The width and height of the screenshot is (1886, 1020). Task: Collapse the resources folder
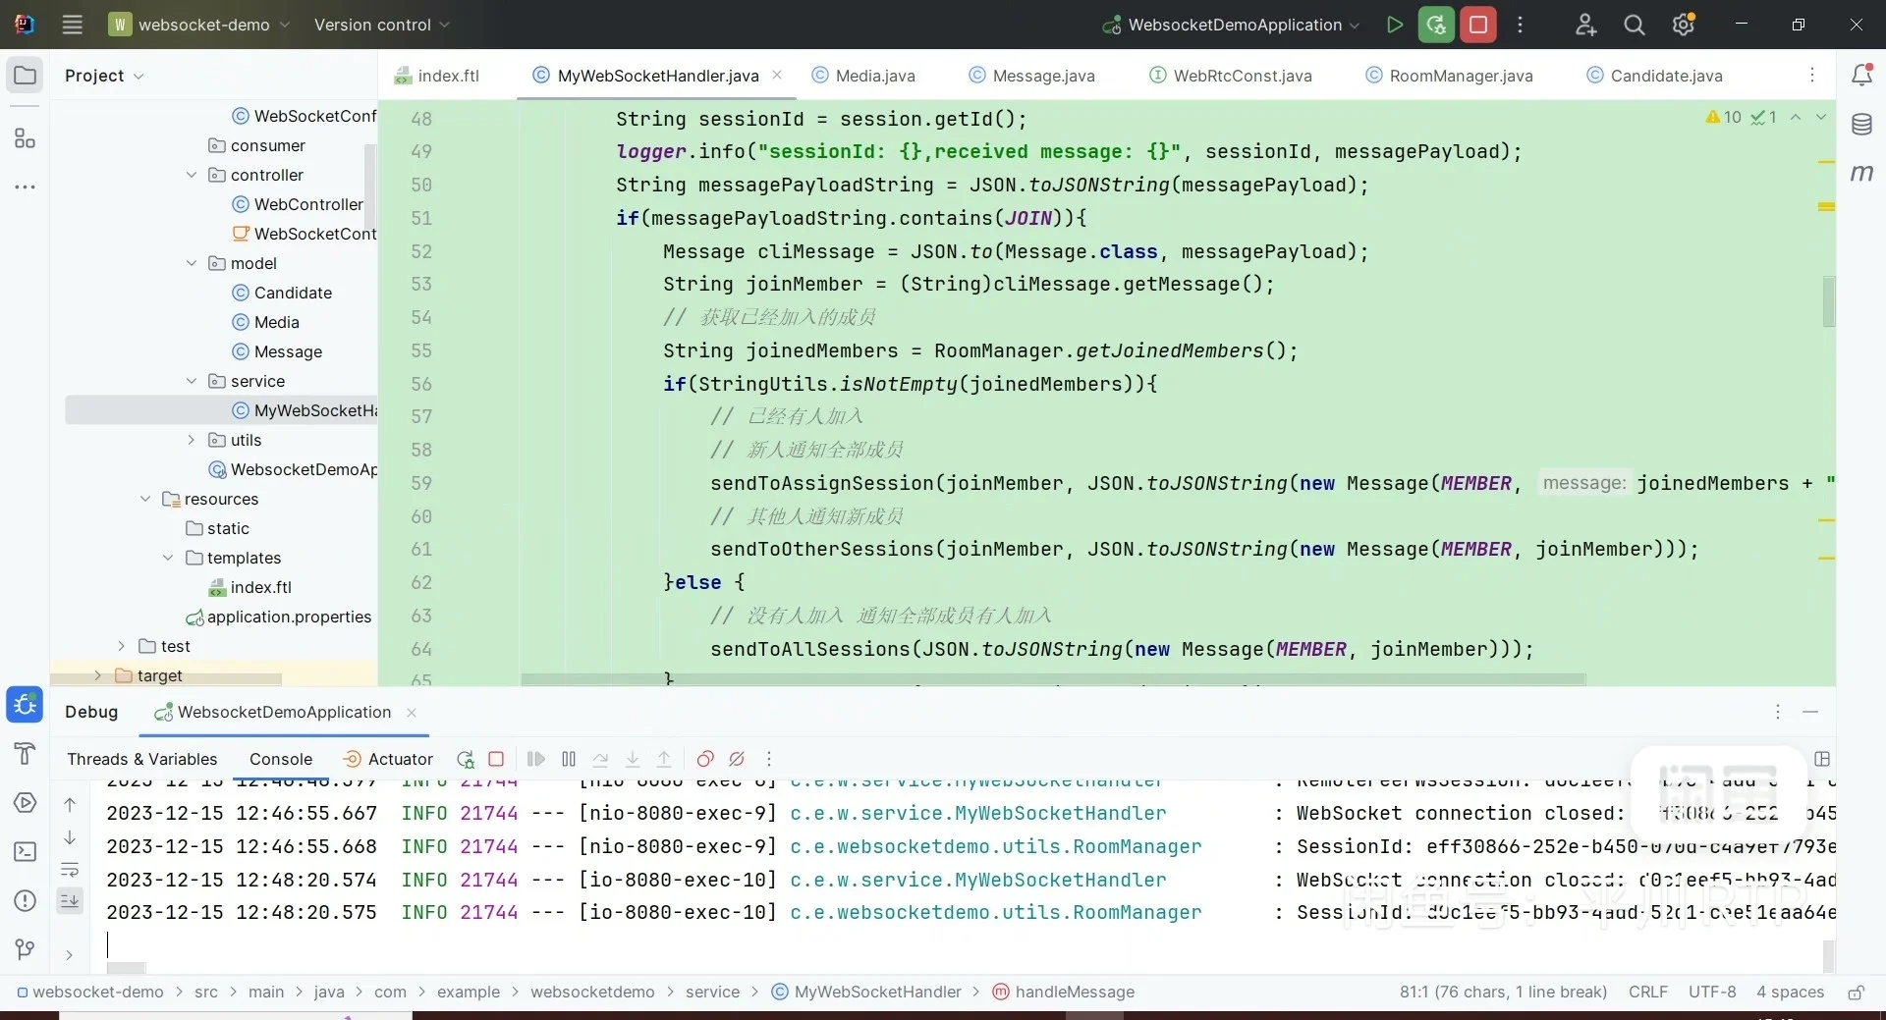[145, 499]
